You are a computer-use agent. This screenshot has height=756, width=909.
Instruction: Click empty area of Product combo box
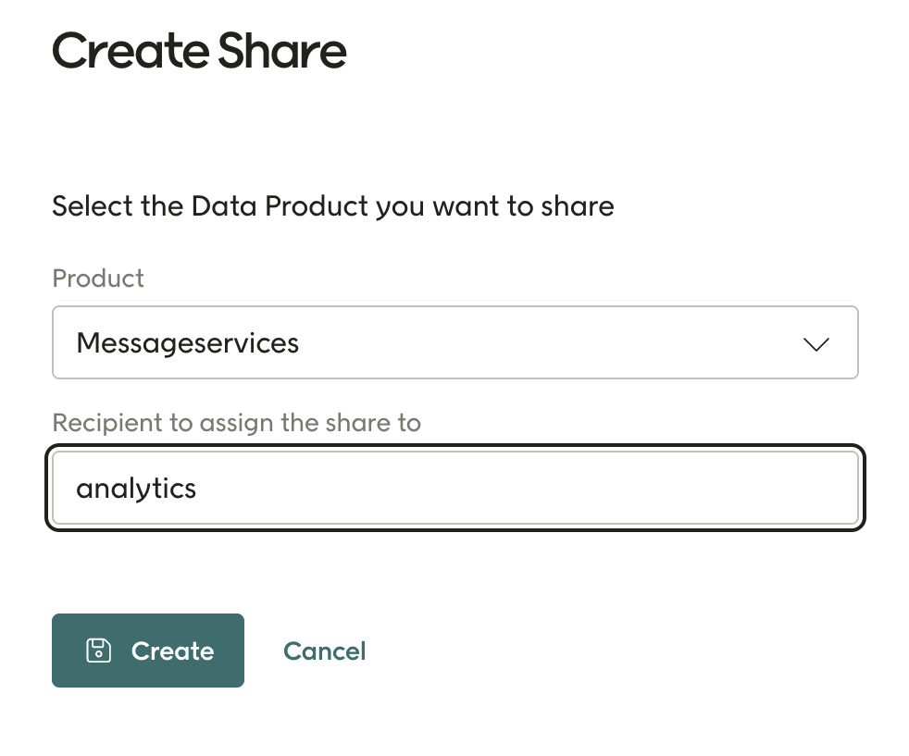click(555, 343)
